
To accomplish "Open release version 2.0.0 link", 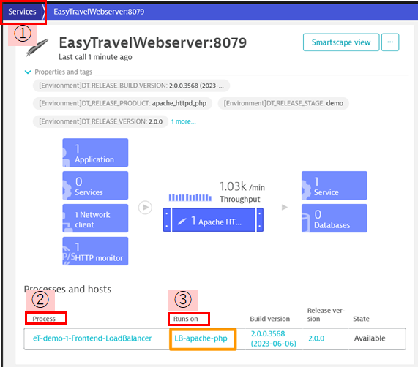I will 316,338.
